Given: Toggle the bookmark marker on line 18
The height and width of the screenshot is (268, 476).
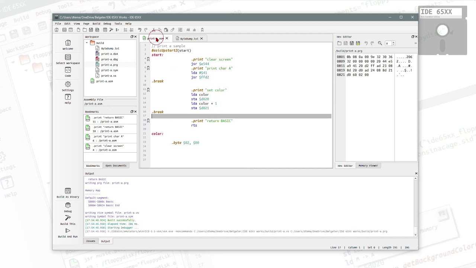Looking at the screenshot, I should pyautogui.click(x=148, y=121).
